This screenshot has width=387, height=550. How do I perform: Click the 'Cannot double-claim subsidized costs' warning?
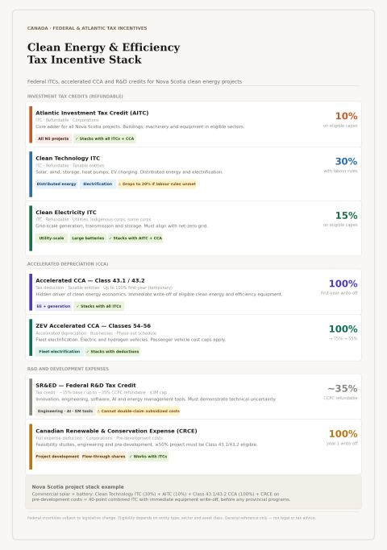[x=138, y=411]
